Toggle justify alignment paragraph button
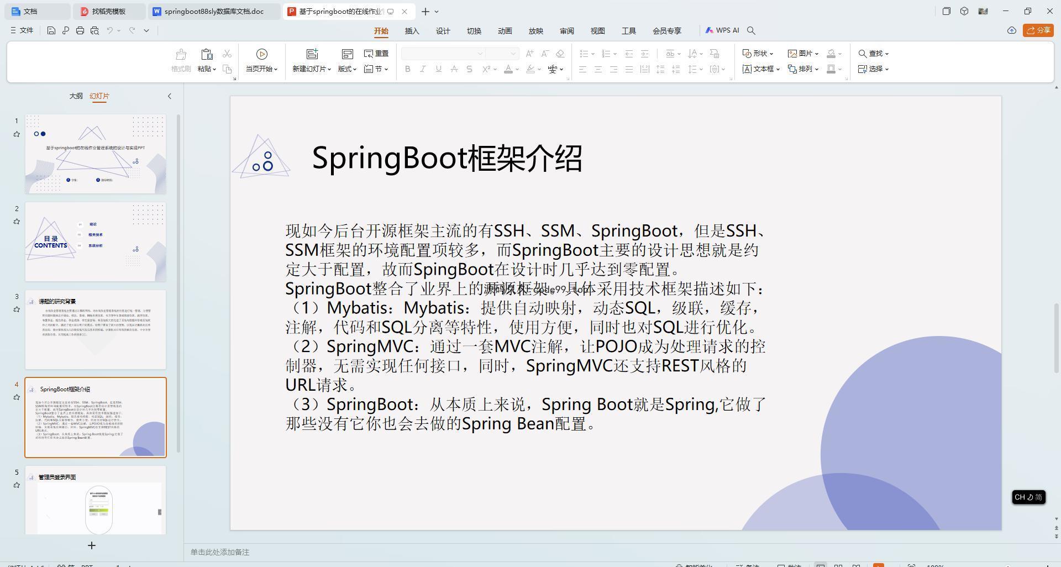This screenshot has width=1061, height=567. pos(629,69)
